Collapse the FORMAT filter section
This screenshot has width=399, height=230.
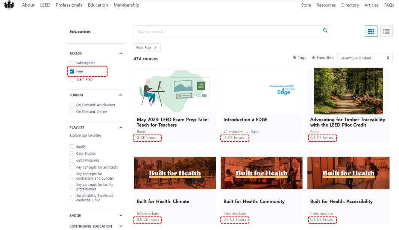coord(121,95)
